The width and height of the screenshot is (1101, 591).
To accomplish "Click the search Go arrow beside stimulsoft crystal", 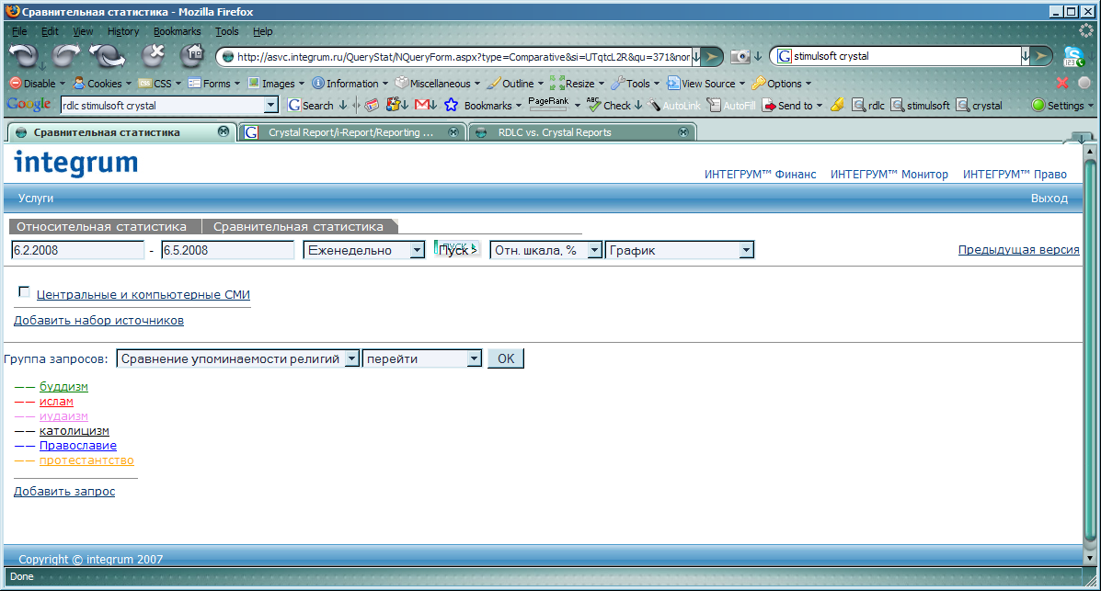I will (x=1042, y=56).
